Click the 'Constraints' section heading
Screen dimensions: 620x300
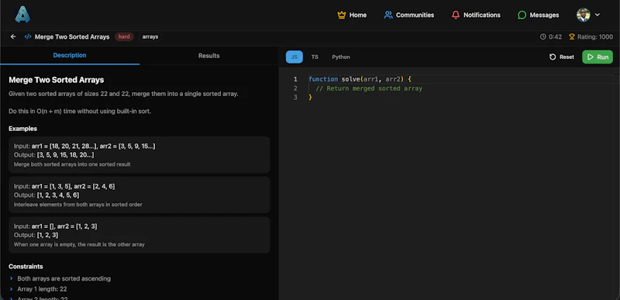tap(26, 267)
